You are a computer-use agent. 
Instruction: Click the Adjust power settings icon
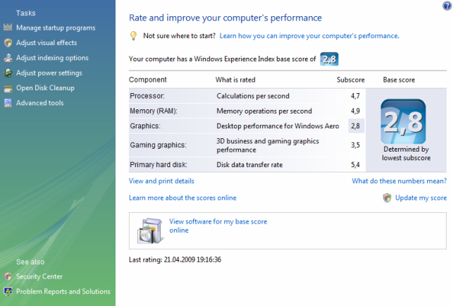click(x=8, y=73)
